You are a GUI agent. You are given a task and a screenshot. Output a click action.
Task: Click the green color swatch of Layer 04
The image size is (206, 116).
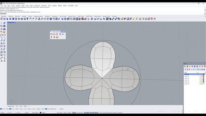click(x=204, y=82)
